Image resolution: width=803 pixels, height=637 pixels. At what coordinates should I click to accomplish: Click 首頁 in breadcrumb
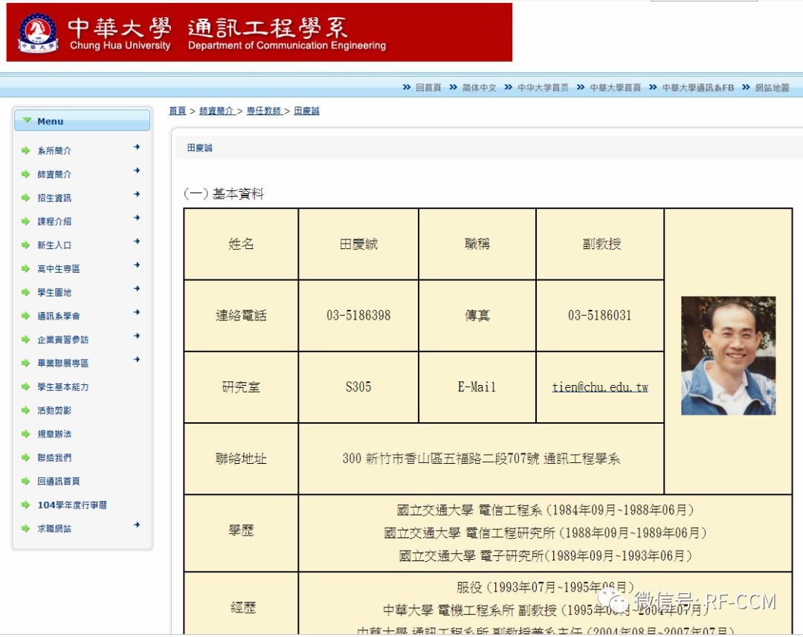pos(177,111)
